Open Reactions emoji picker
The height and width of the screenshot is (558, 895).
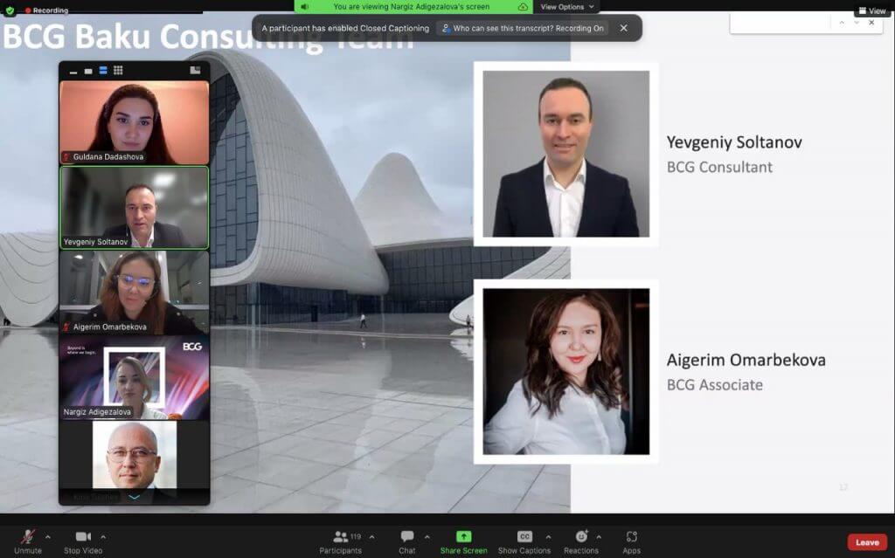(x=581, y=537)
